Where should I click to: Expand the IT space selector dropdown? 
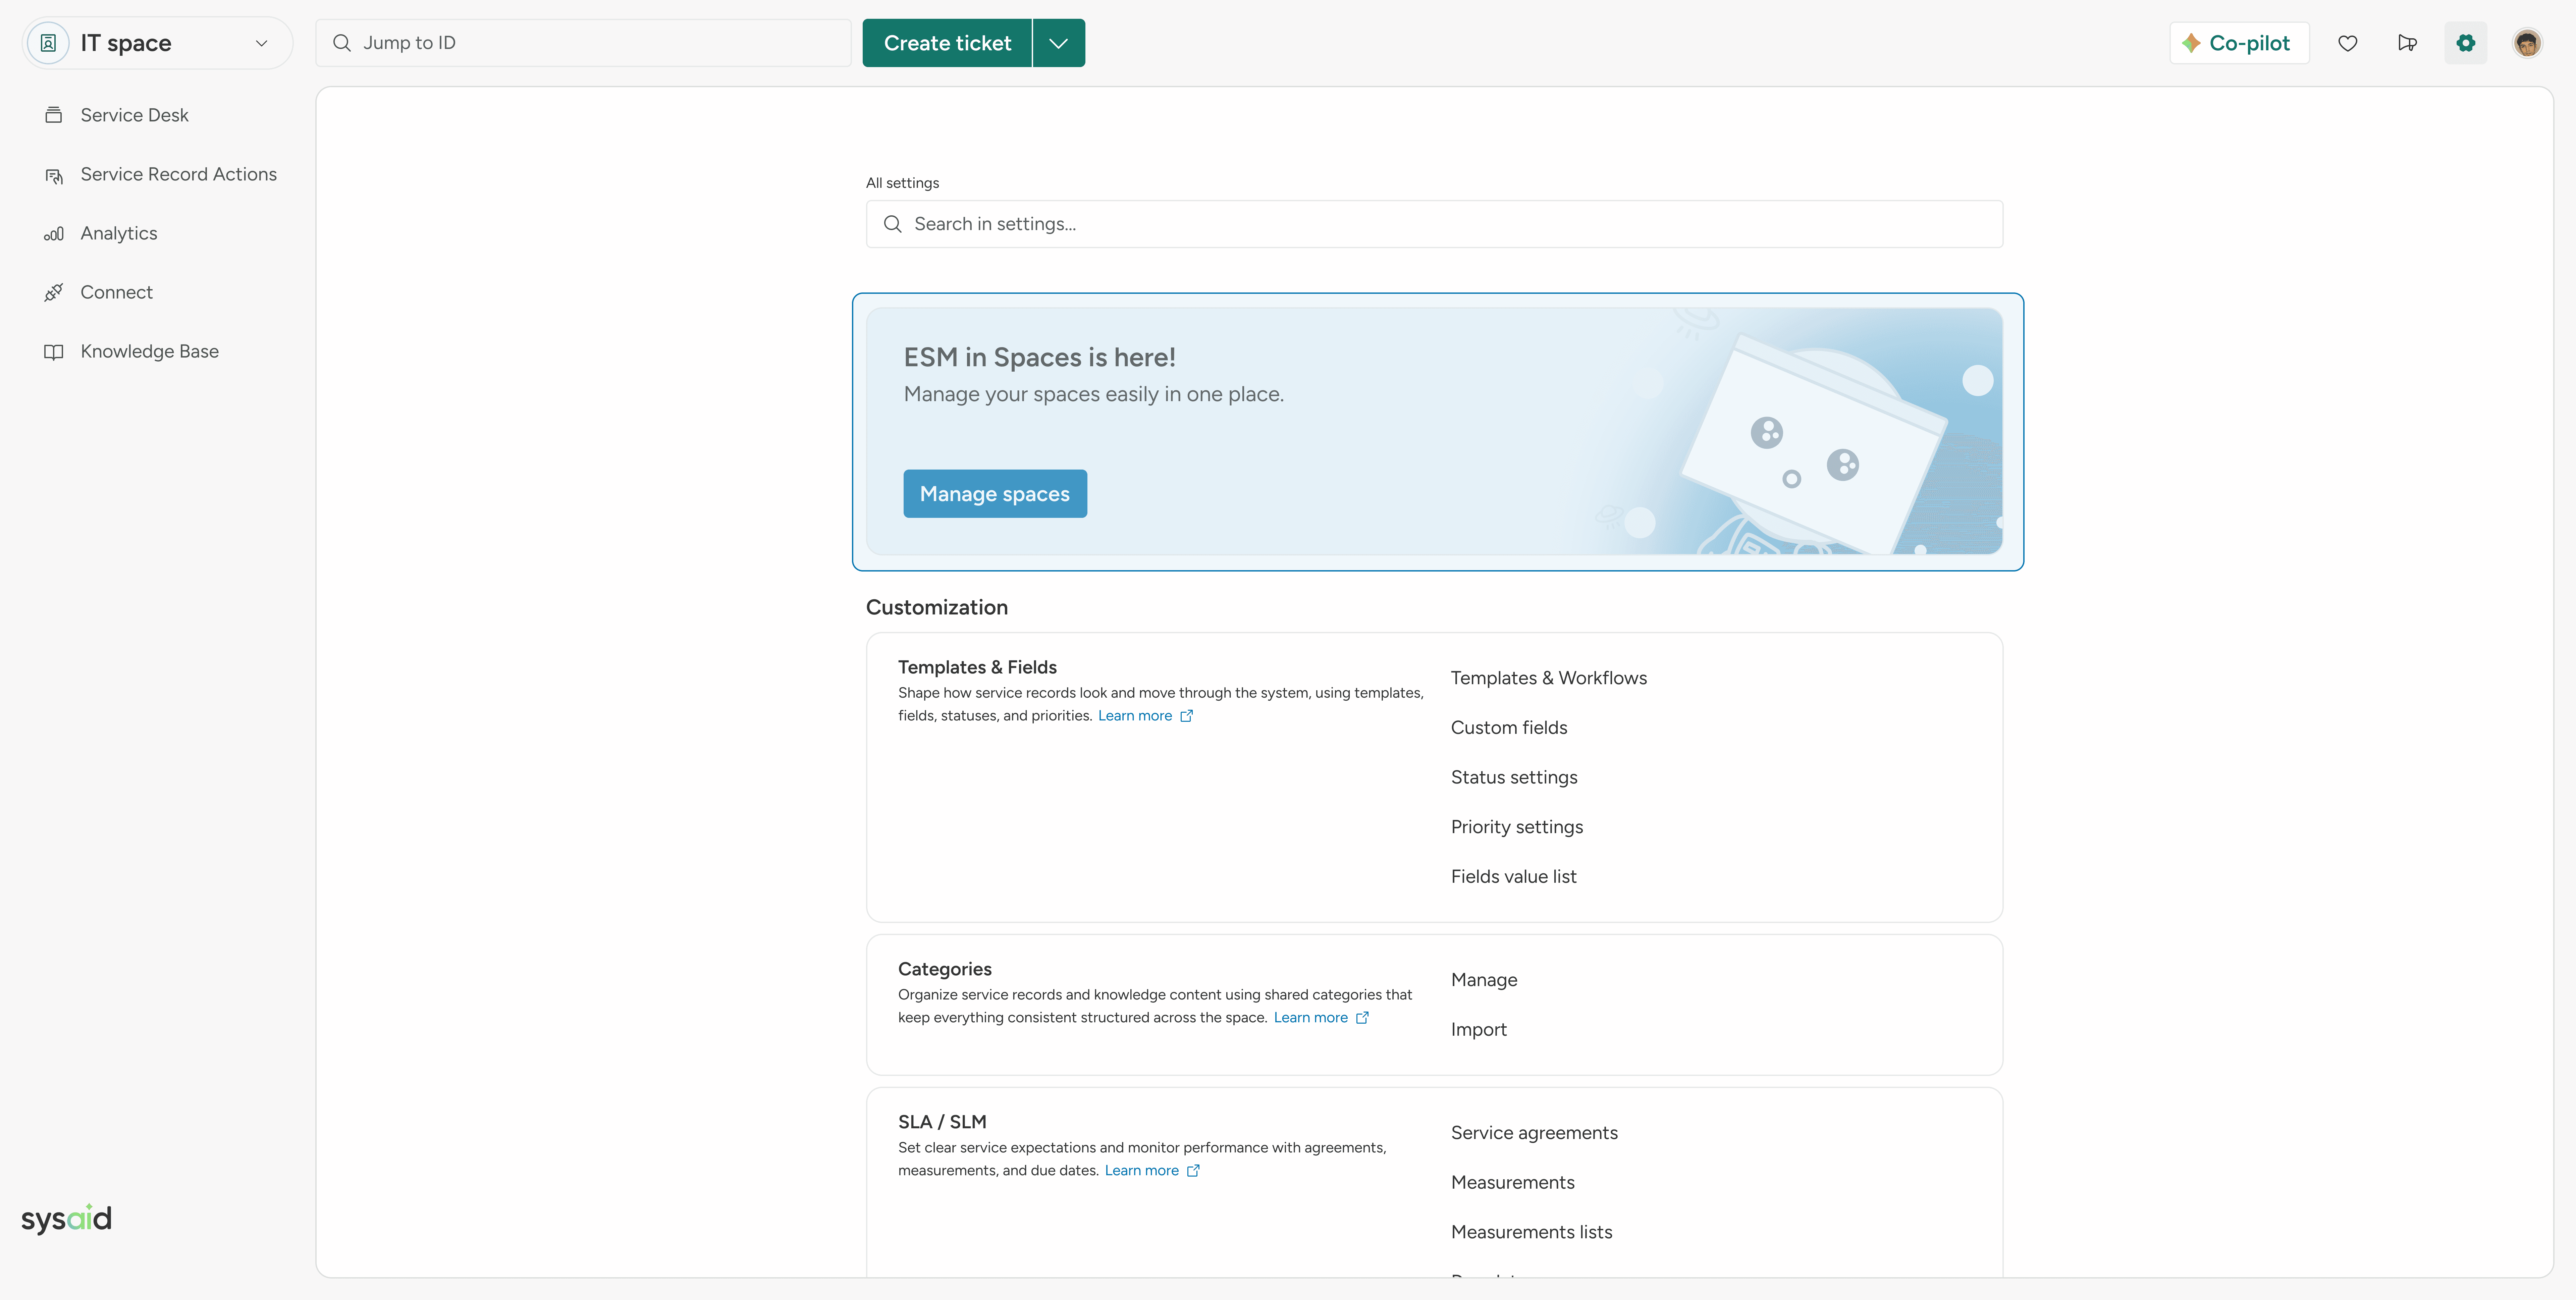(x=261, y=43)
